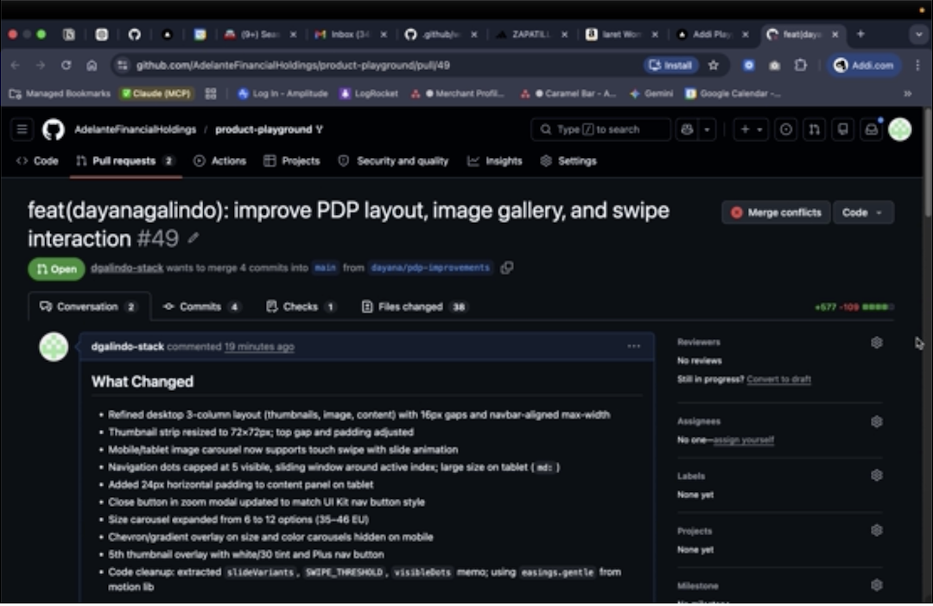Click the main base branch label
The height and width of the screenshot is (606, 933).
pos(325,268)
